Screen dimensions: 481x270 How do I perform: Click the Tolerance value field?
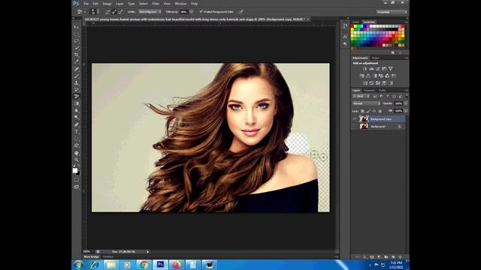183,12
